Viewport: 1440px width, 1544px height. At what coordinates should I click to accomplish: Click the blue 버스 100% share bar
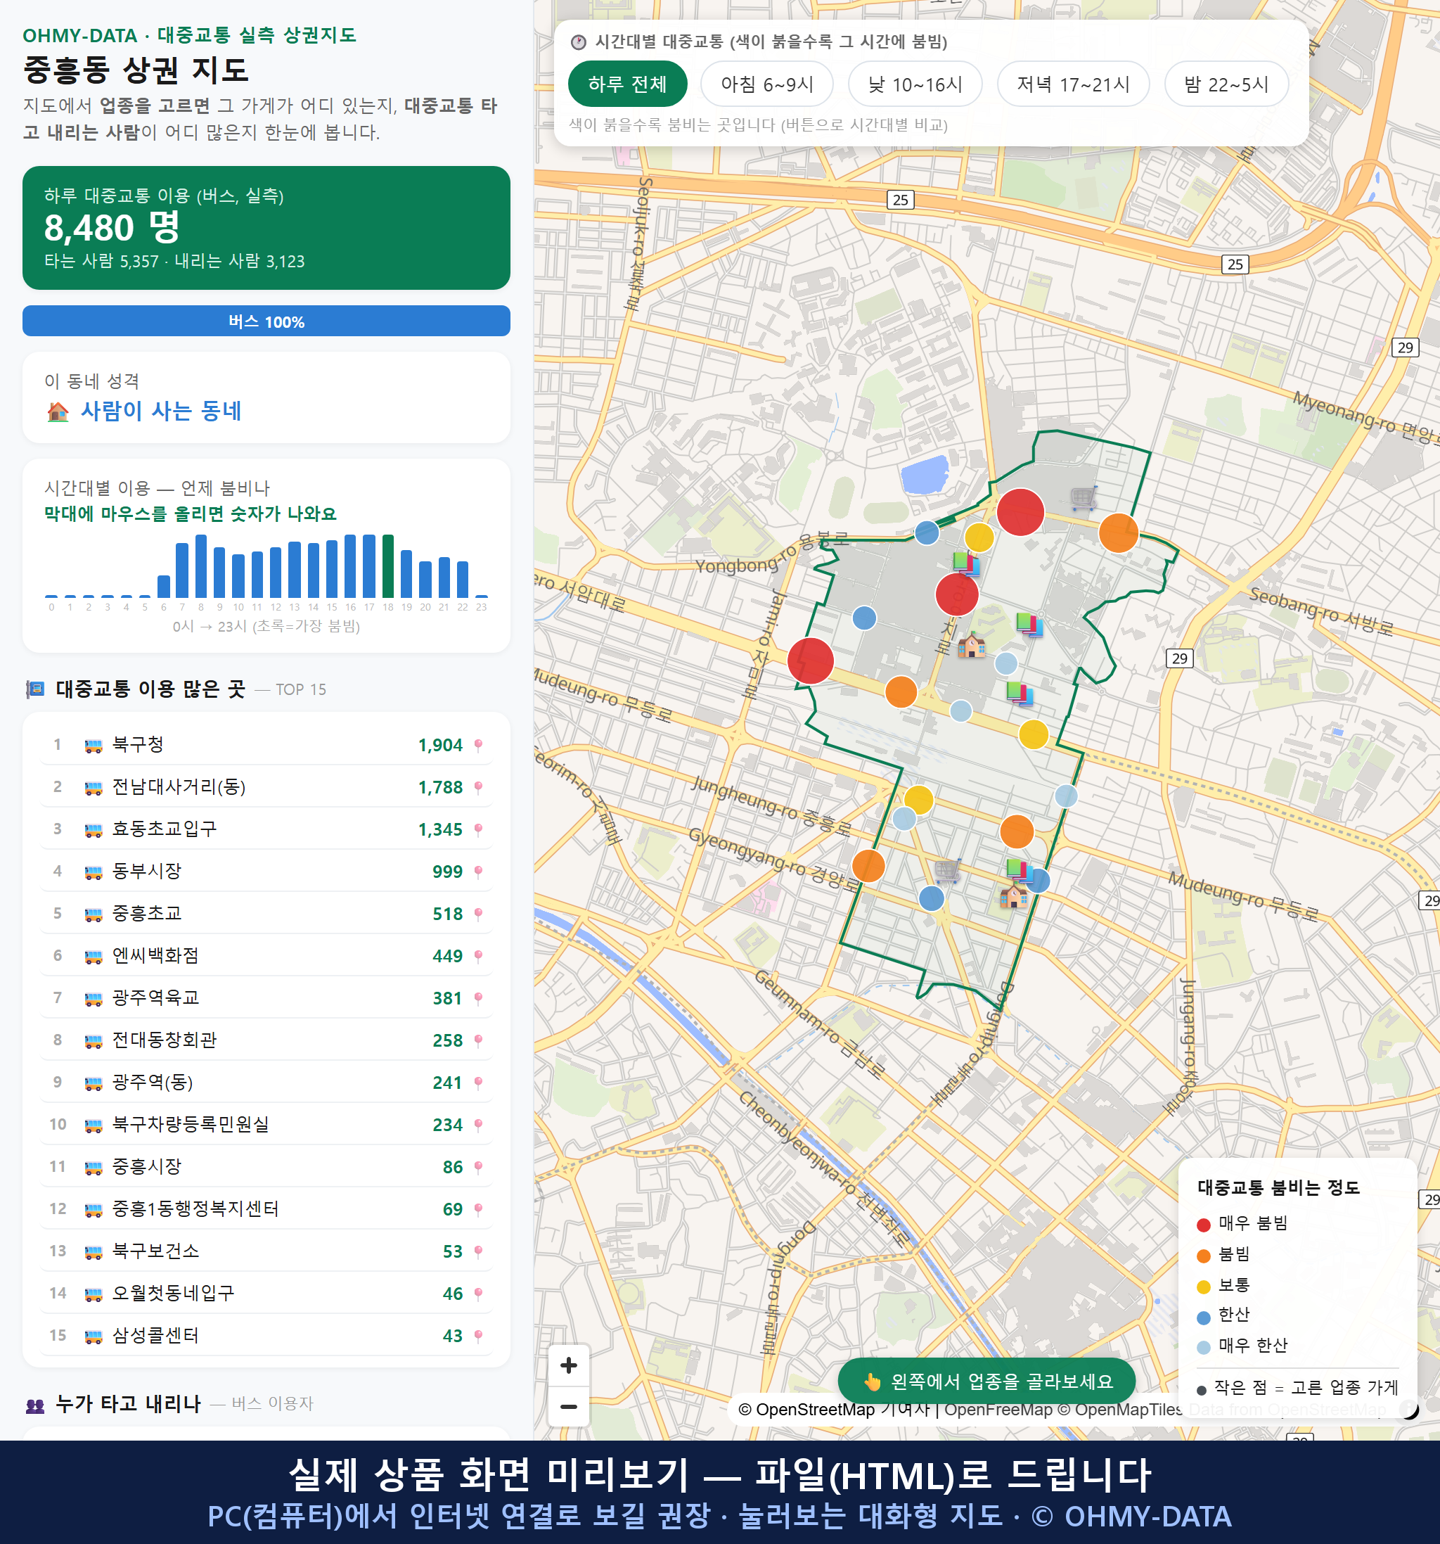tap(266, 321)
